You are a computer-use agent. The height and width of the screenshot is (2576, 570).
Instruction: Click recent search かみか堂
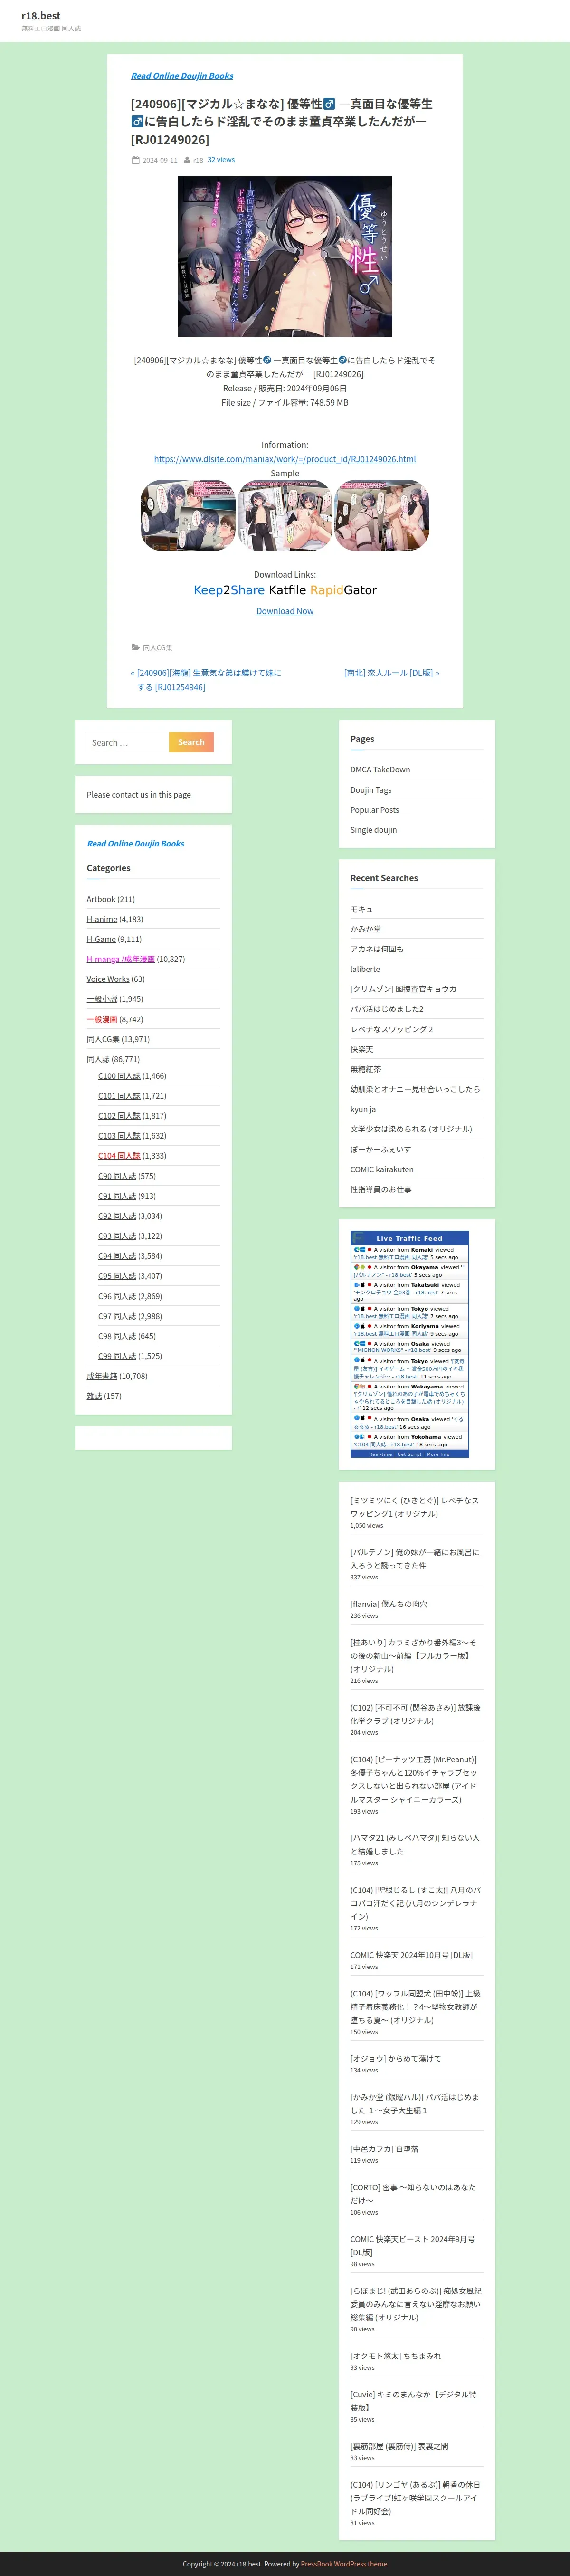pyautogui.click(x=366, y=929)
